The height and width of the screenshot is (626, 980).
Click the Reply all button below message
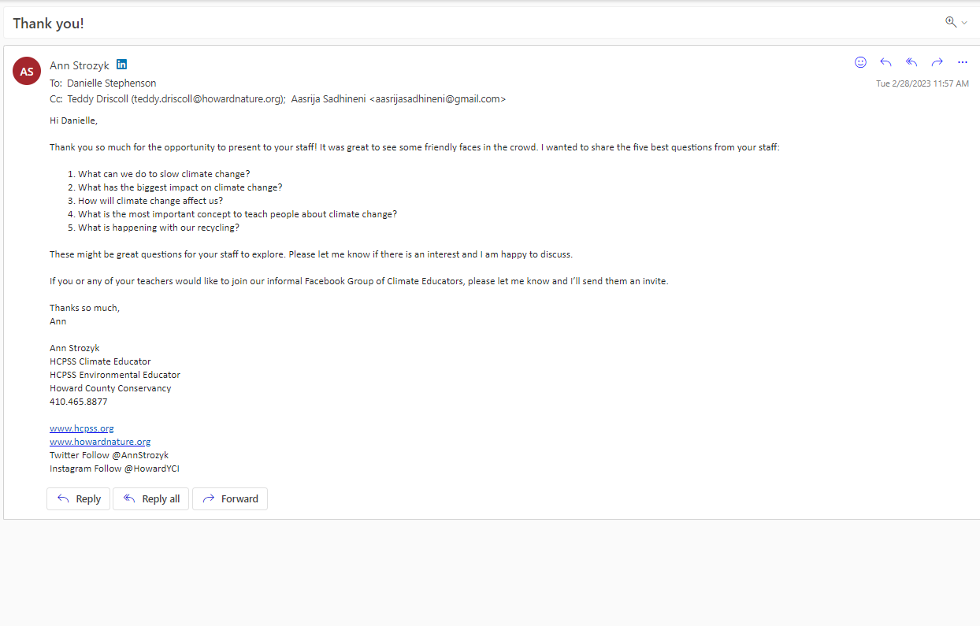pos(150,498)
